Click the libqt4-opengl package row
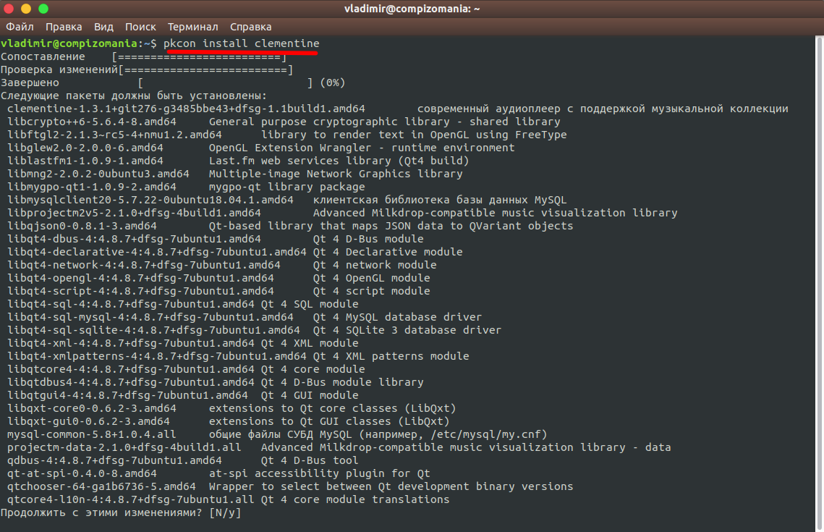The width and height of the screenshot is (824, 532). (x=218, y=277)
